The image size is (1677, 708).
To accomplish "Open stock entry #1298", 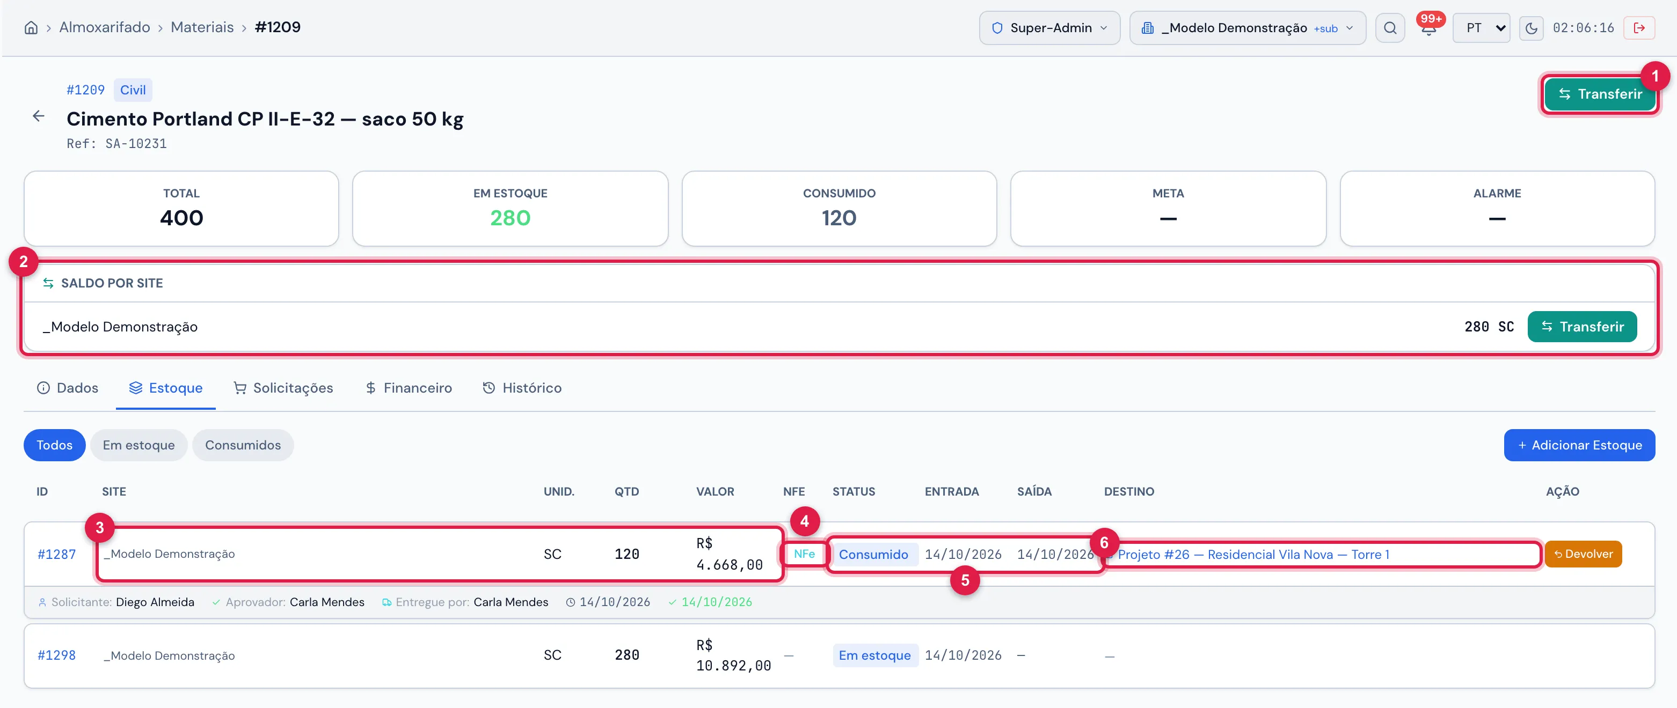I will click(57, 655).
